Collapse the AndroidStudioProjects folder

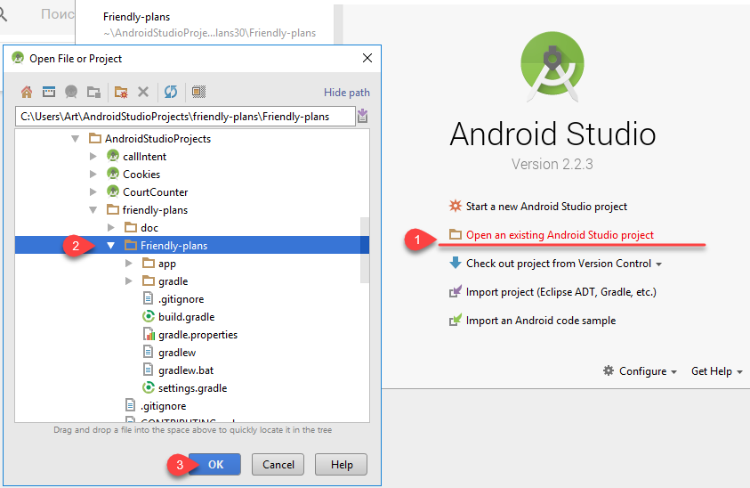pyautogui.click(x=75, y=139)
